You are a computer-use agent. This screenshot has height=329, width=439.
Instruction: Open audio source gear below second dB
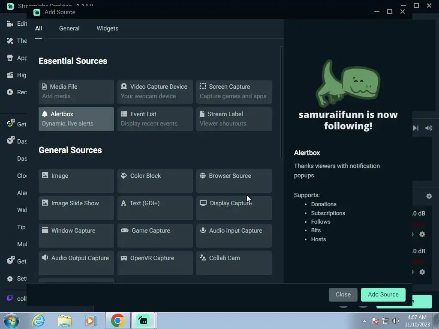click(x=422, y=272)
